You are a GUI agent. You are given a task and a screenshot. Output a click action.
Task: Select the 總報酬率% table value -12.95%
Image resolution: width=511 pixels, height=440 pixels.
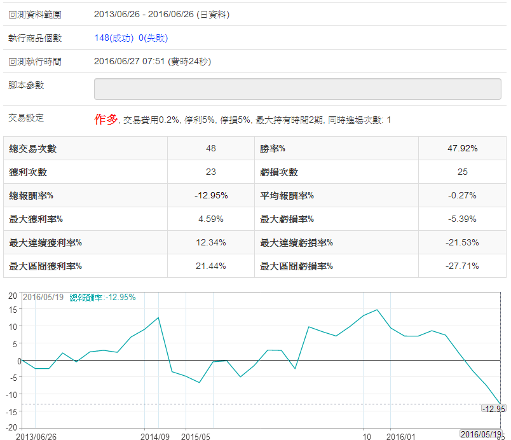coord(211,195)
